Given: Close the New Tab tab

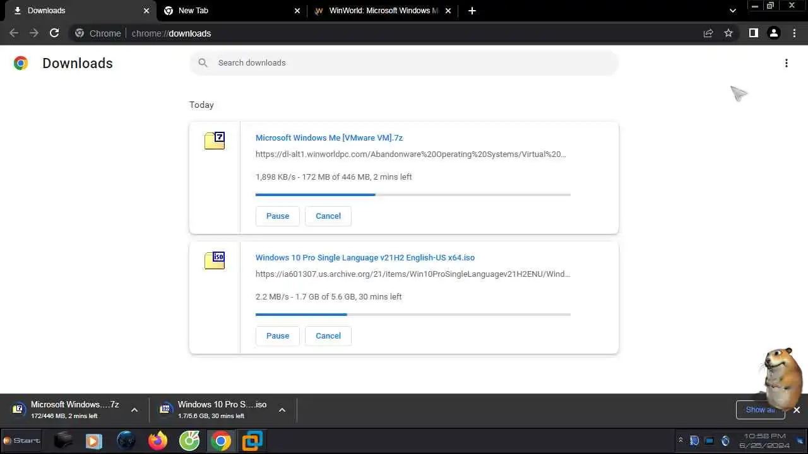Looking at the screenshot, I should 297,11.
